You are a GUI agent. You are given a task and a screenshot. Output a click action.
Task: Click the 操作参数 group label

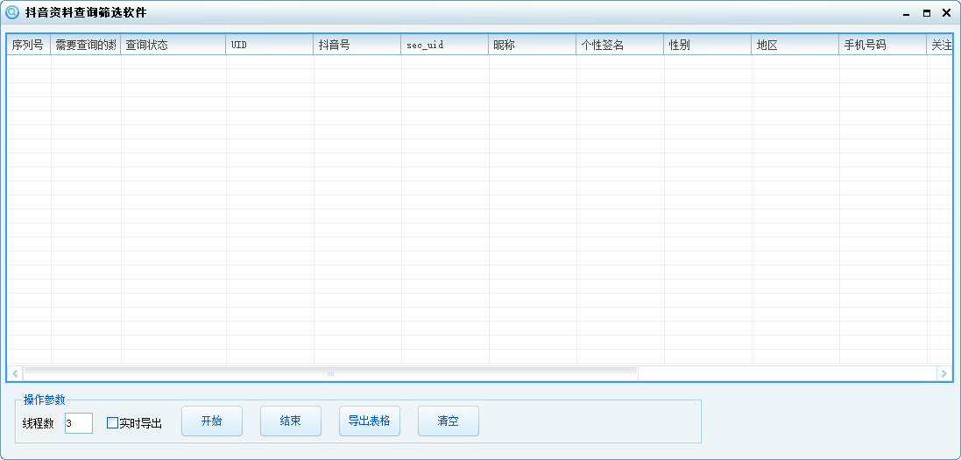point(44,400)
